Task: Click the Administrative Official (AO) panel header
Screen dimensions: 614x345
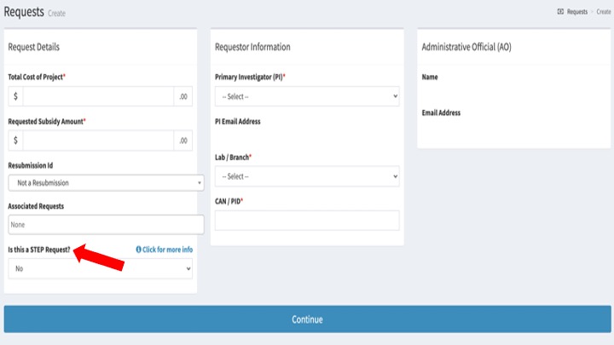Action: pos(466,47)
